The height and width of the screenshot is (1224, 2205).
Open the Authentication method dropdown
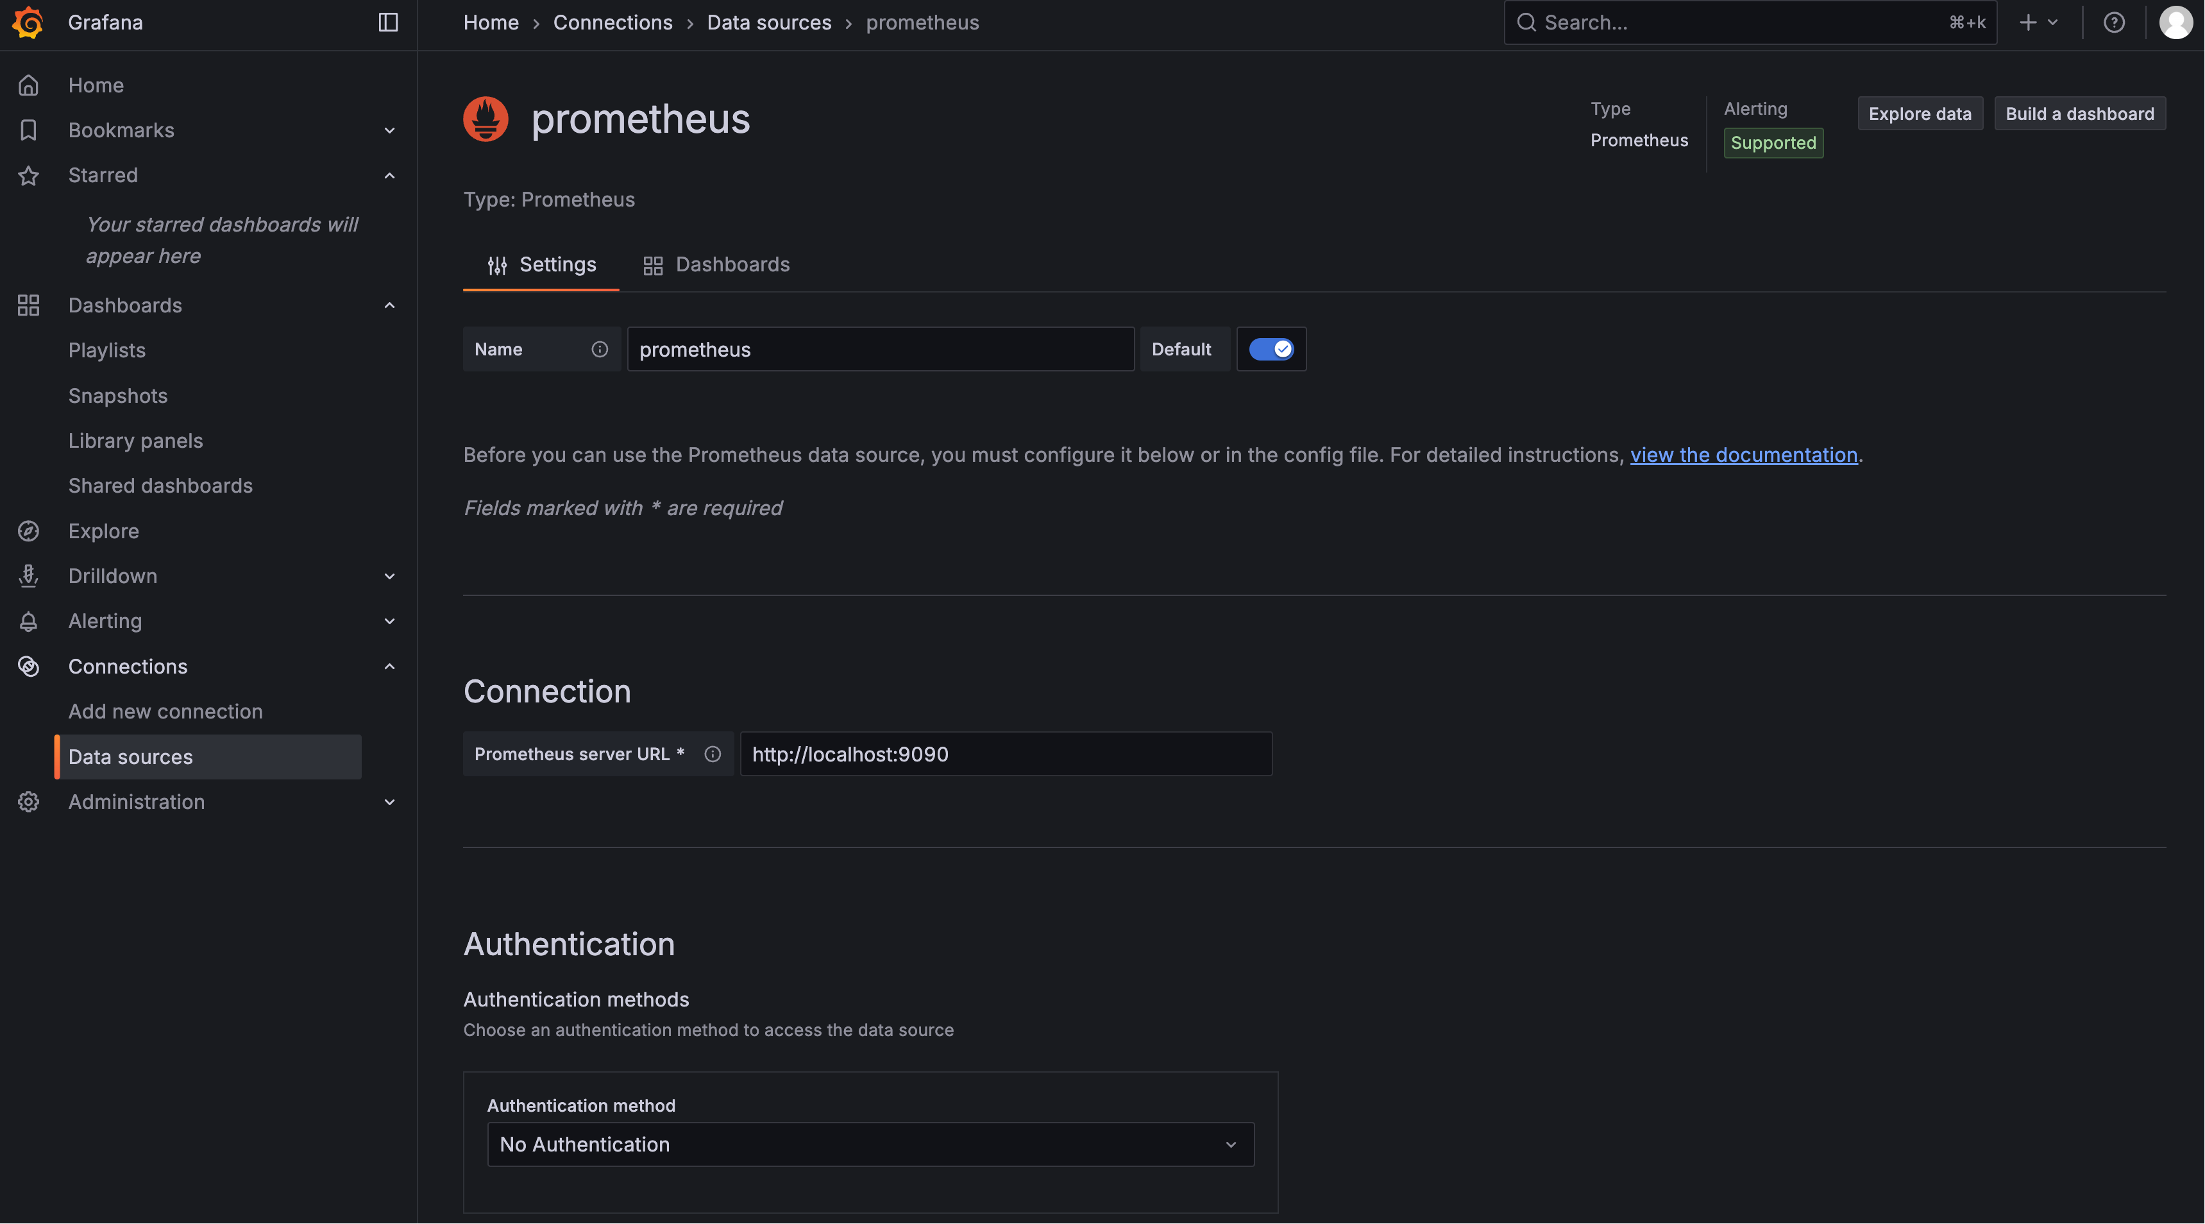pos(870,1144)
